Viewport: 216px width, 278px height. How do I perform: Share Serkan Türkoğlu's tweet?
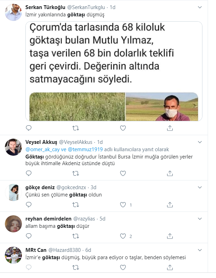[170, 128]
